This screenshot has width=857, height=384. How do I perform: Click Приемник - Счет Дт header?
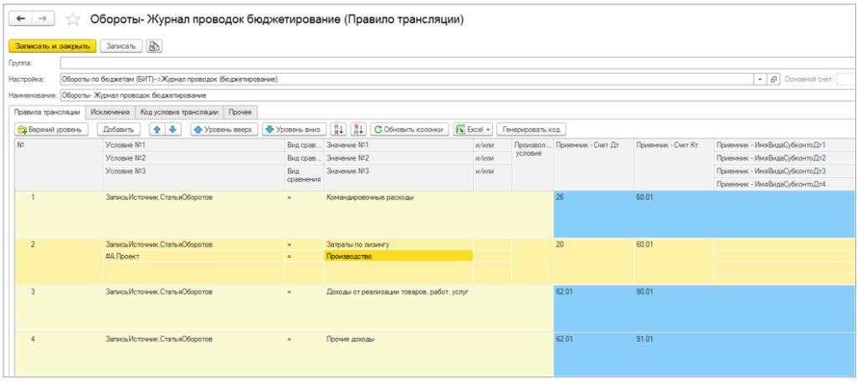[x=593, y=165]
